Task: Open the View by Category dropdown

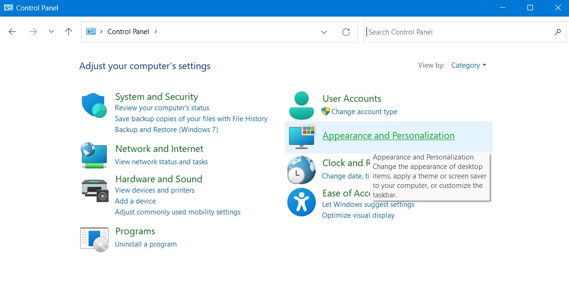Action: (468, 65)
